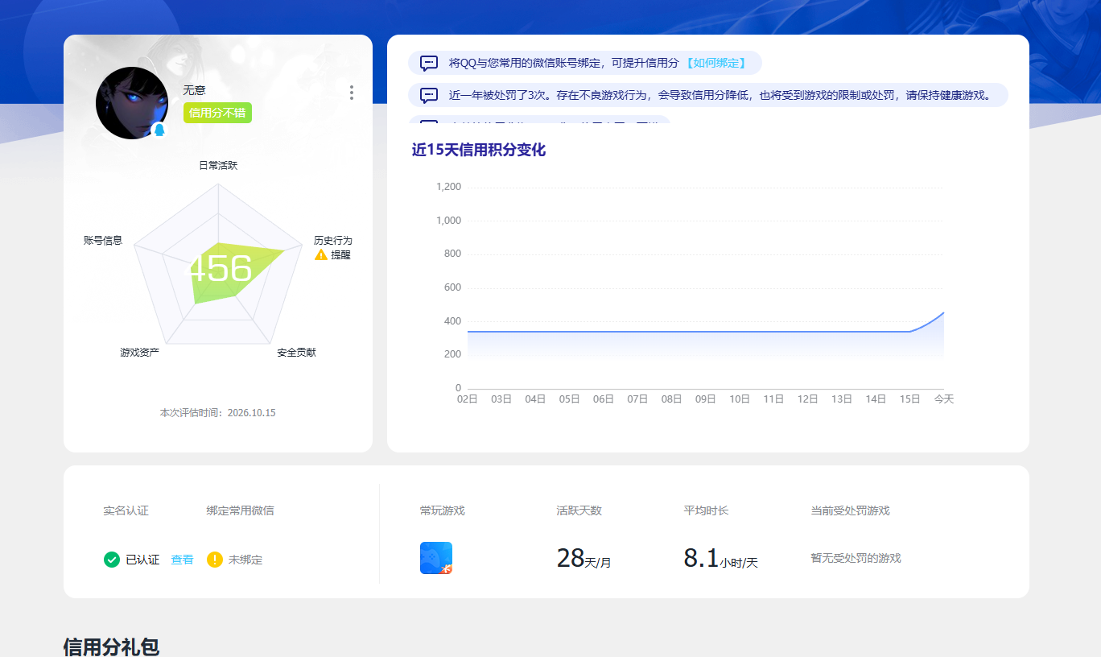Click the 暂无受处罚的游戏 text
Image resolution: width=1101 pixels, height=657 pixels.
click(x=856, y=558)
